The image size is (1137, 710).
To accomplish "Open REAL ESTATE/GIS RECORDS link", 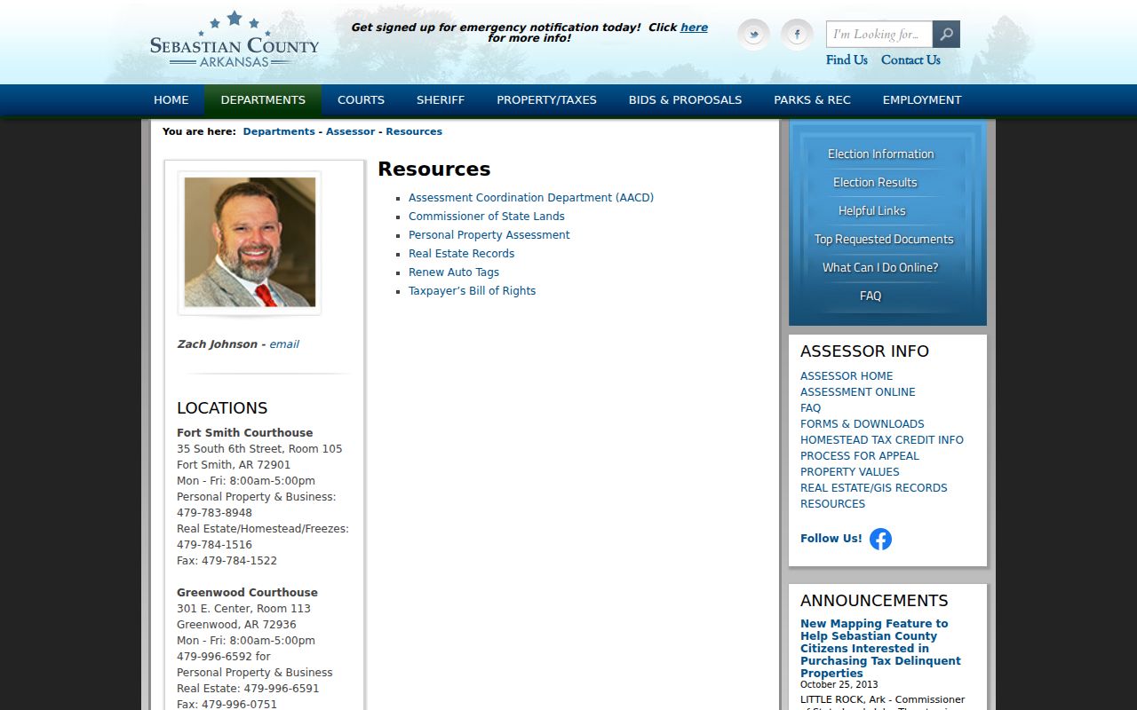I will click(874, 488).
